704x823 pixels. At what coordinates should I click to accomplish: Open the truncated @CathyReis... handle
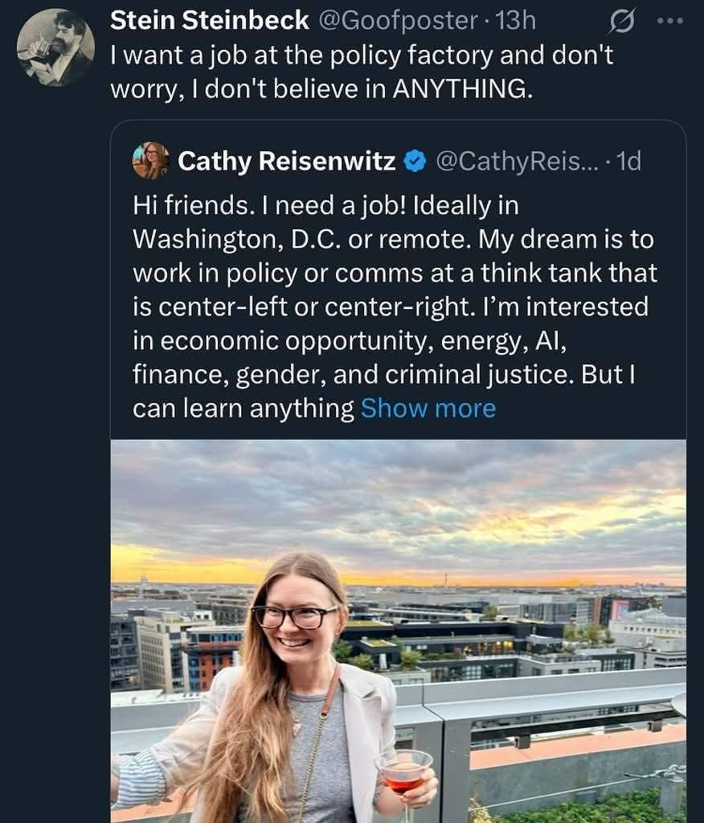[x=516, y=162]
